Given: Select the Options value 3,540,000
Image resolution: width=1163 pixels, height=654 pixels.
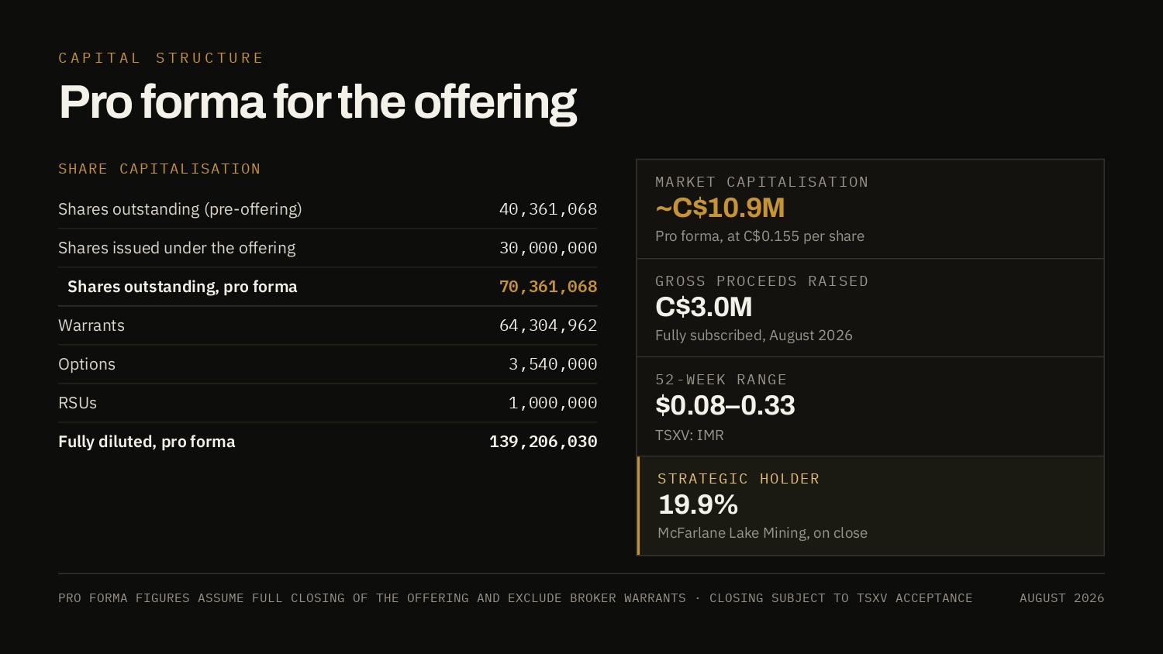Looking at the screenshot, I should [x=553, y=364].
